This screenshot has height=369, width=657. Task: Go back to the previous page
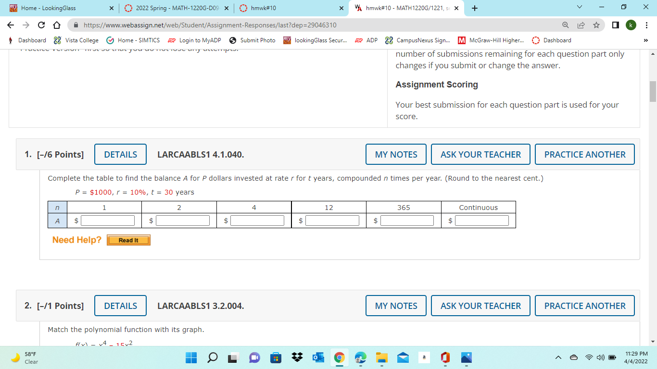click(11, 25)
